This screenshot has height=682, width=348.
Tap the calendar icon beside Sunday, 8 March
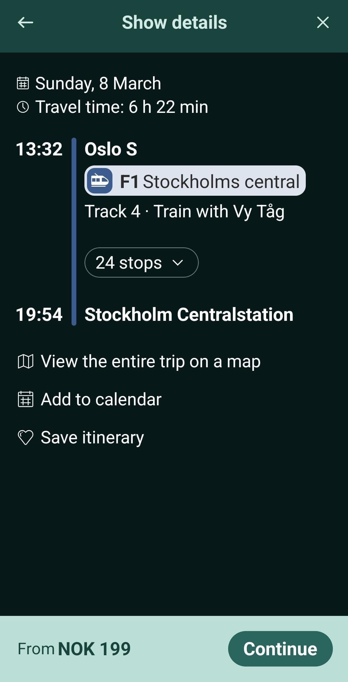23,83
